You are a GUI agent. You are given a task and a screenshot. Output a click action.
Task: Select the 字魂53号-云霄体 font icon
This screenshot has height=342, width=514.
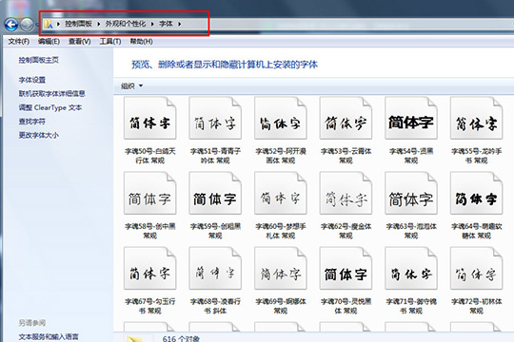(346, 118)
